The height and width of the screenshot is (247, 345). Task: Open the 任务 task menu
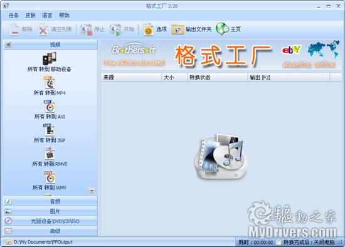point(14,16)
